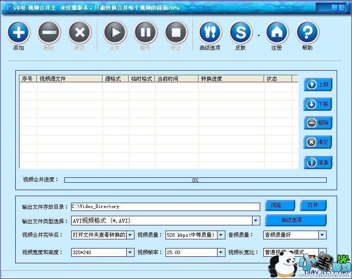
Task: Open 高级选项 toolbar icon with tools
Action: (x=210, y=32)
